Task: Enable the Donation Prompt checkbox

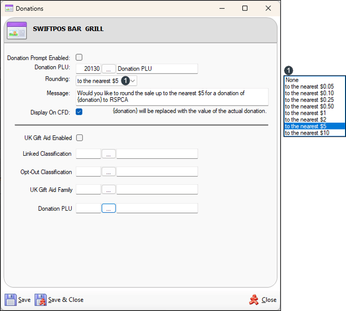Action: pos(79,57)
